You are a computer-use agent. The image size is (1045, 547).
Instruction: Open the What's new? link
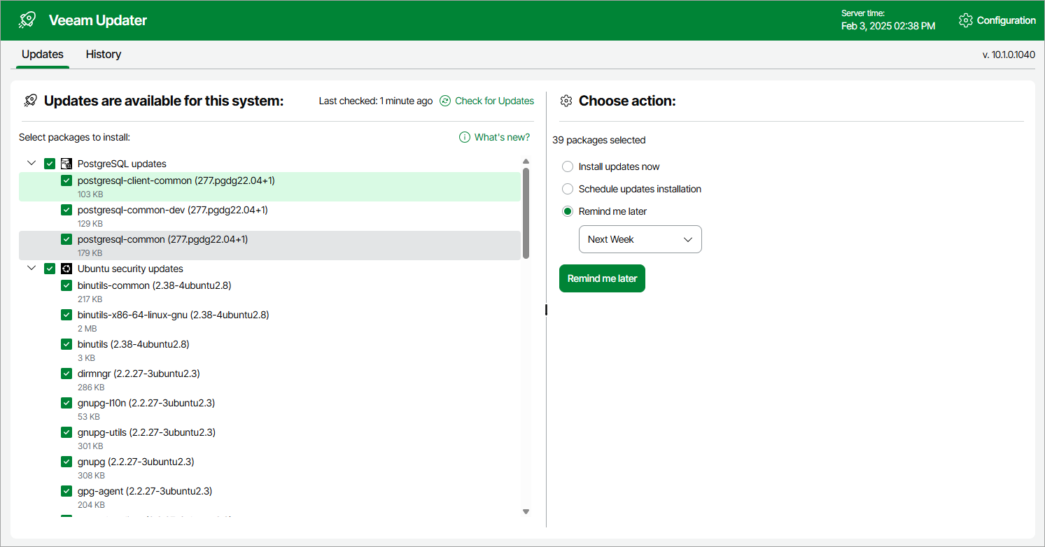(x=502, y=137)
